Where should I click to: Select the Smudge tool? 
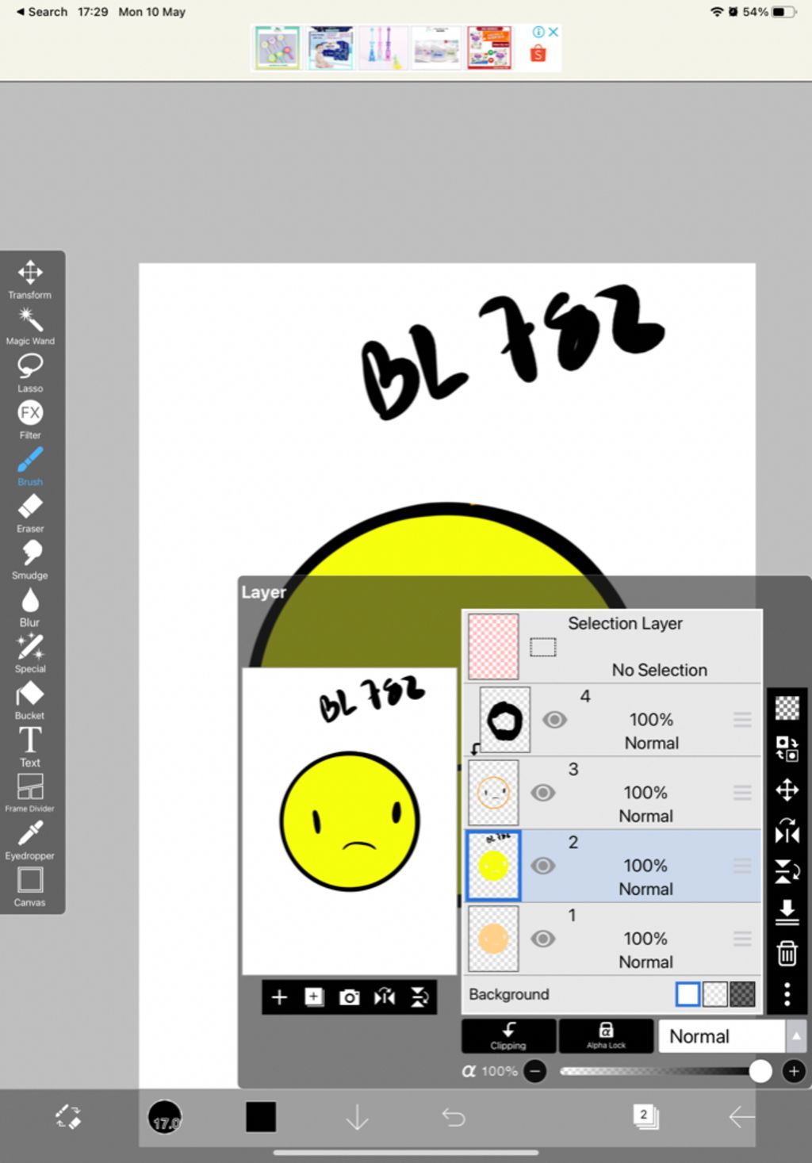(30, 560)
